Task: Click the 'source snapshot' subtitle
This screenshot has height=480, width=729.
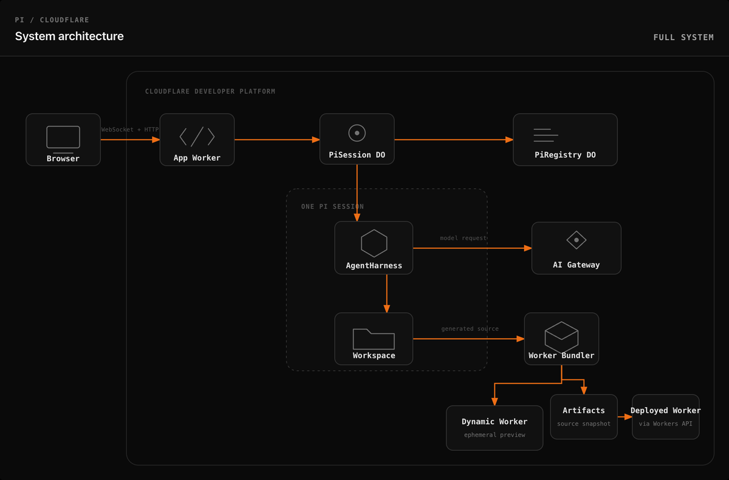Action: [584, 424]
